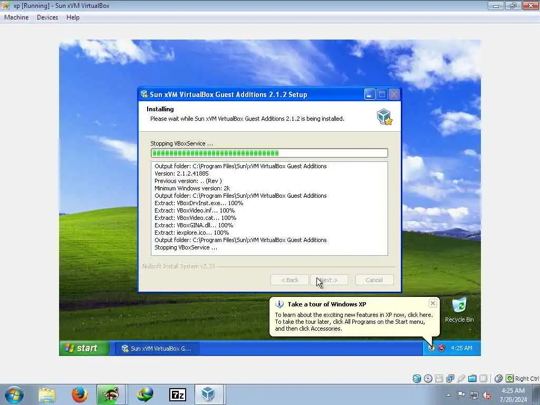Image resolution: width=540 pixels, height=405 pixels.
Task: Select 'Extract: iexplore.ico... 100%' log line
Action: point(192,233)
